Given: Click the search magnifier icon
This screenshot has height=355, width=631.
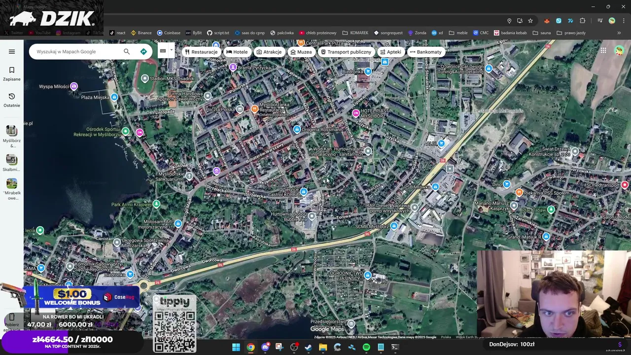Looking at the screenshot, I should [127, 51].
